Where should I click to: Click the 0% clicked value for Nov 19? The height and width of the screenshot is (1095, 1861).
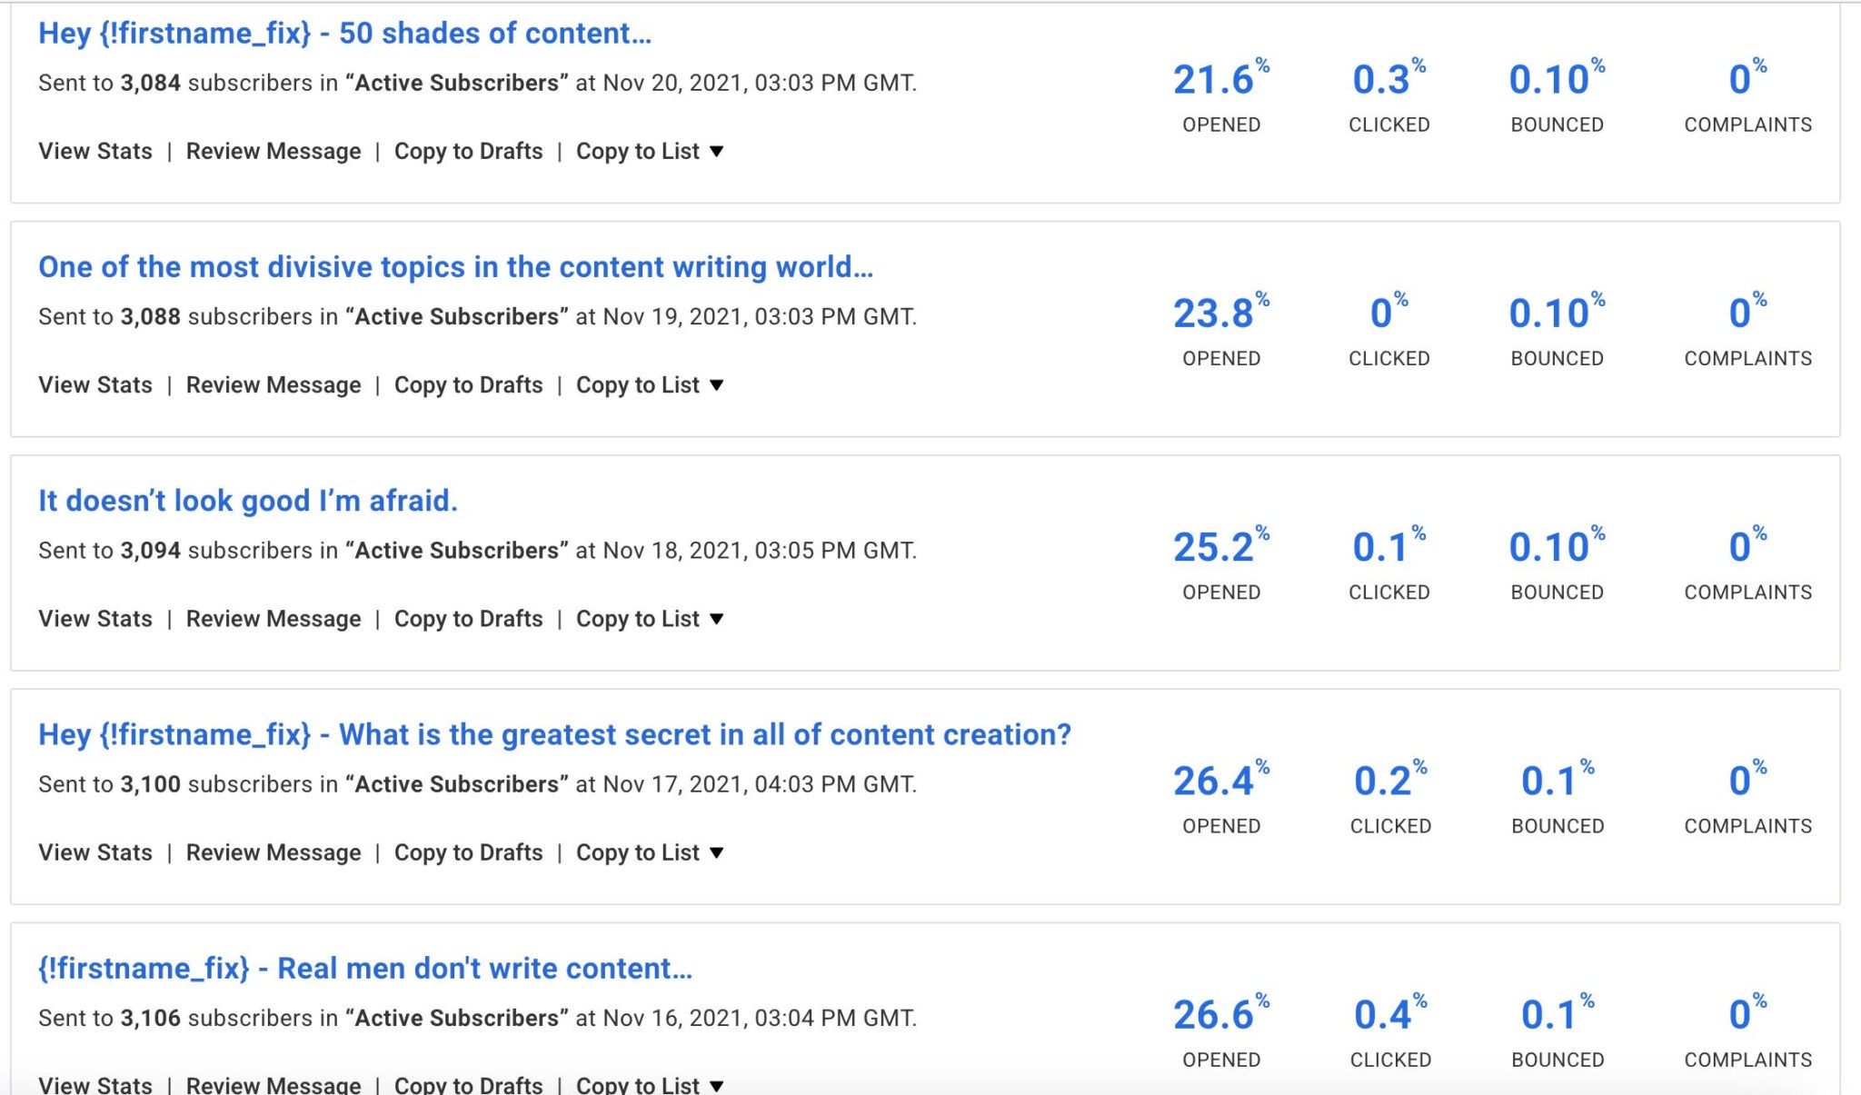1389,313
